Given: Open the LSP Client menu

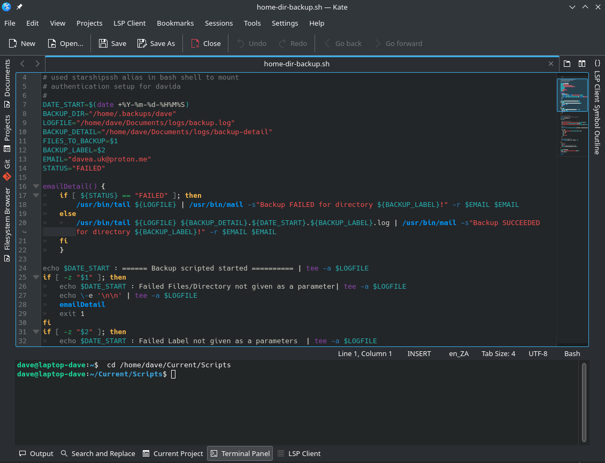Looking at the screenshot, I should point(129,23).
